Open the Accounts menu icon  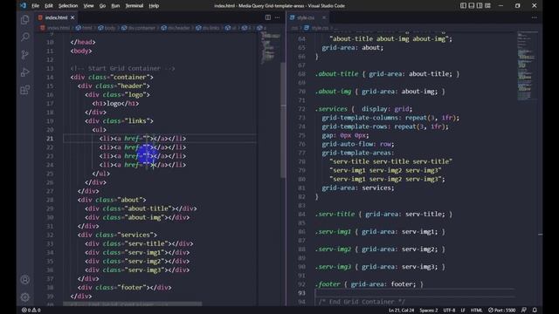pos(25,279)
